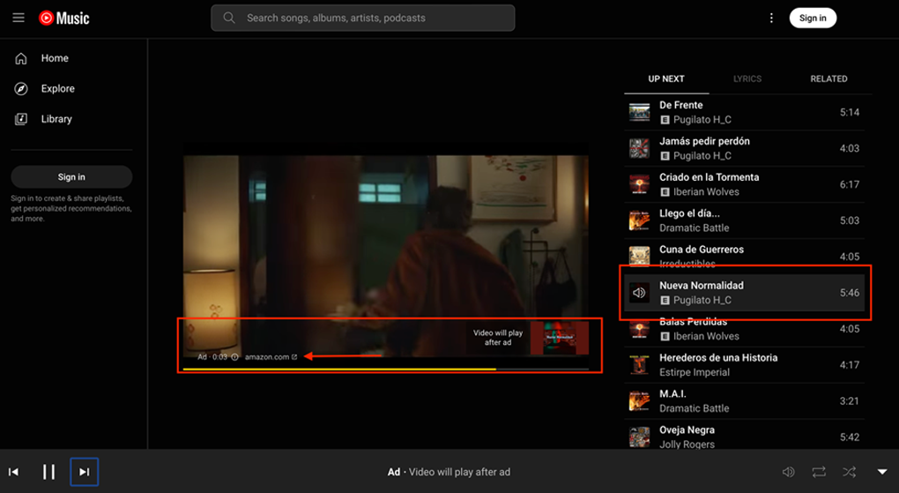Toggle repeat mode
899x493 pixels.
pos(819,472)
